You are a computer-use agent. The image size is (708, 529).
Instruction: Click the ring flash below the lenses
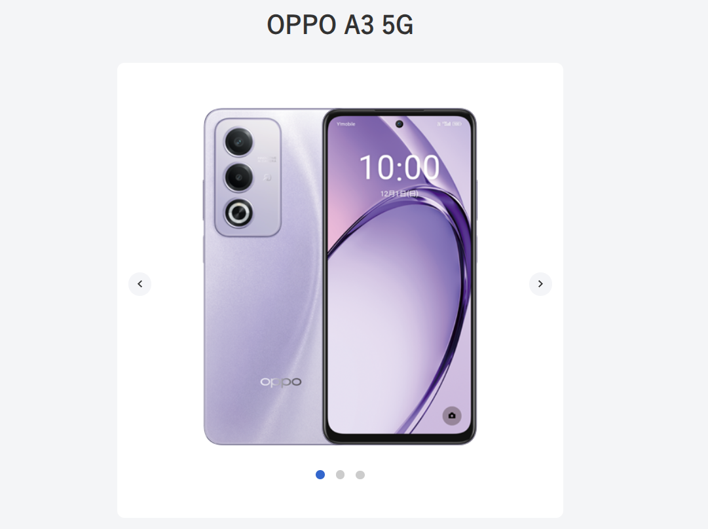point(239,212)
